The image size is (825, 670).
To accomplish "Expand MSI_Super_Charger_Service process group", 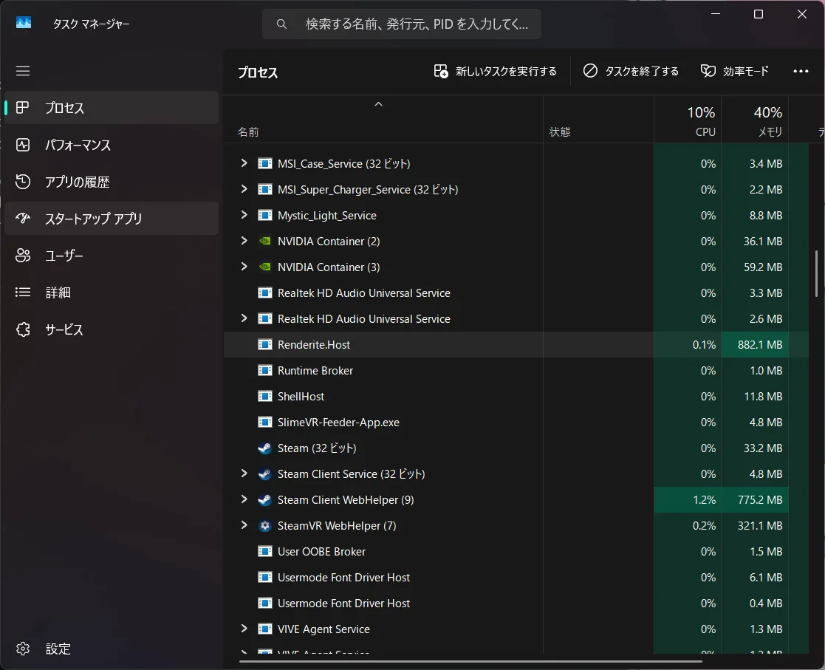I will (244, 189).
